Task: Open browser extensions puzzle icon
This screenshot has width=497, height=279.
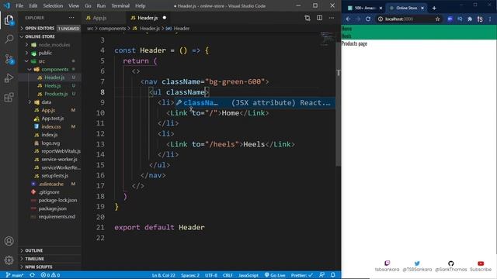Action: [x=470, y=19]
